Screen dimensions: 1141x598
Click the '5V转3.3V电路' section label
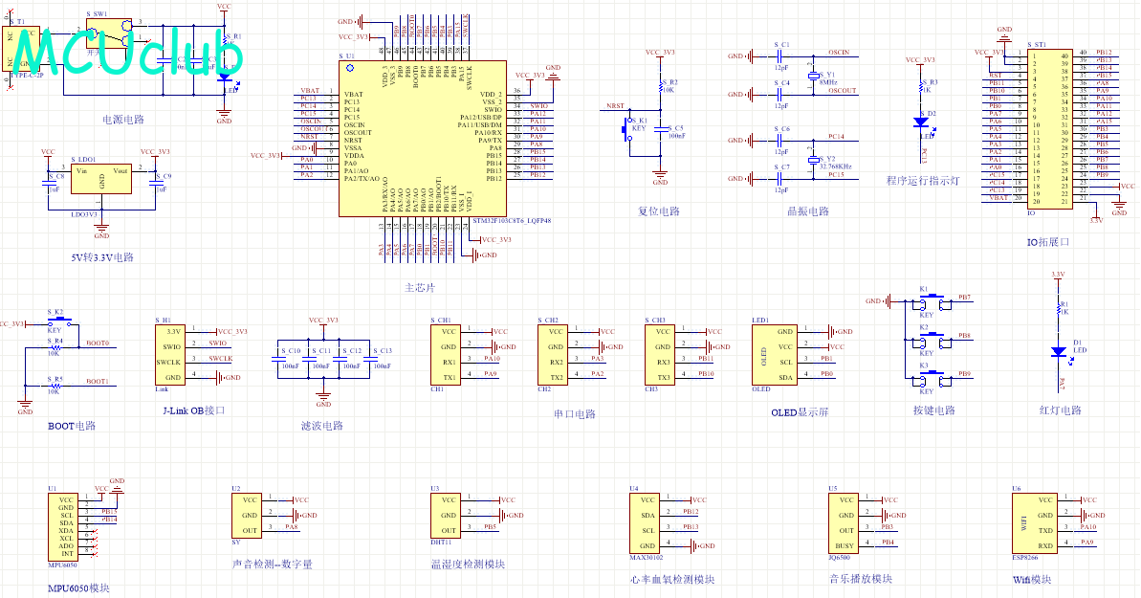[x=102, y=257]
